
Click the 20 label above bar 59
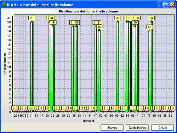pyautogui.click(x=117, y=18)
